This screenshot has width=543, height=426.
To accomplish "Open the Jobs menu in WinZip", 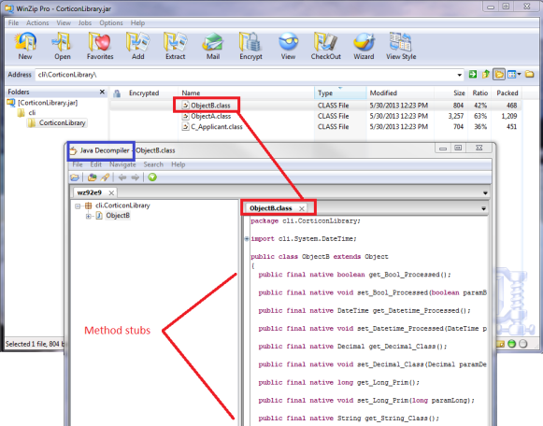I will click(85, 22).
